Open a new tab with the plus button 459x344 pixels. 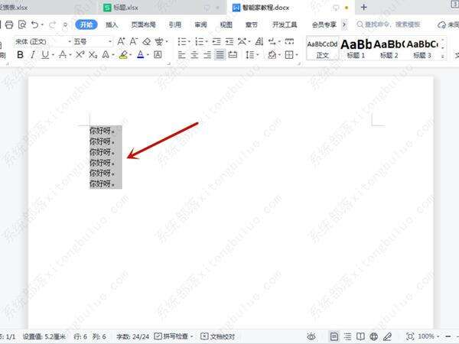[364, 8]
